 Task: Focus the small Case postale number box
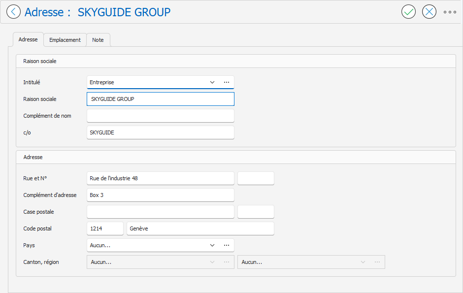tap(256, 212)
